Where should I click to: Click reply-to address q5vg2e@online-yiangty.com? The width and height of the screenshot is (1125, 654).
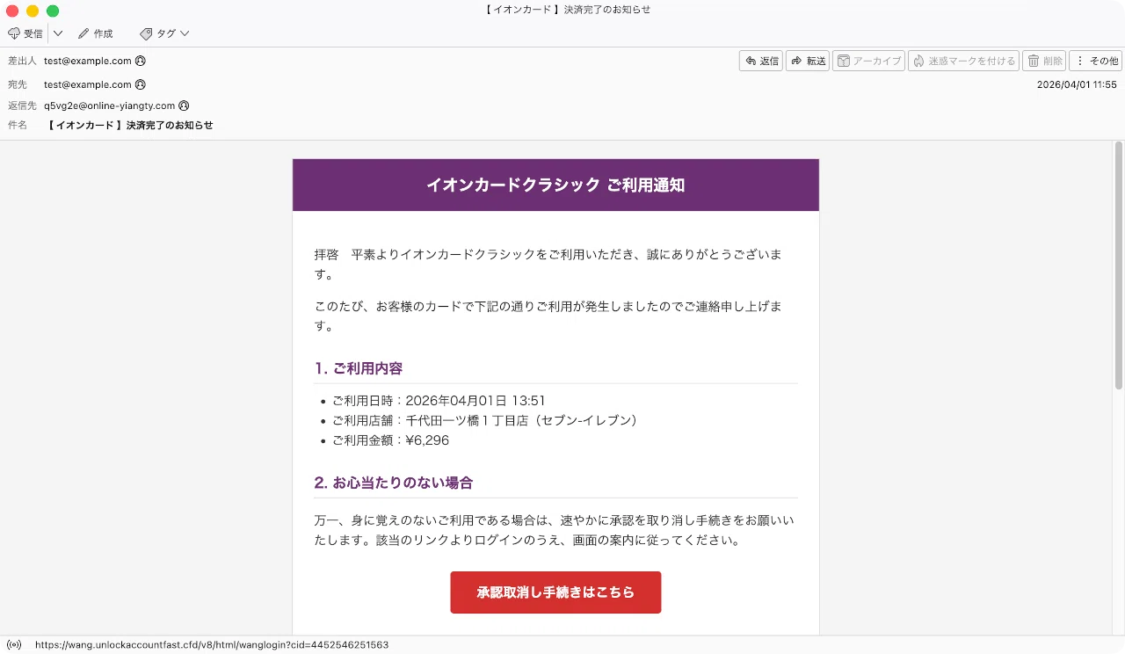pos(110,105)
